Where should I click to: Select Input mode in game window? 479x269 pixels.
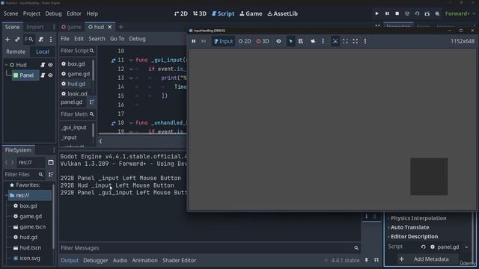[x=223, y=41]
